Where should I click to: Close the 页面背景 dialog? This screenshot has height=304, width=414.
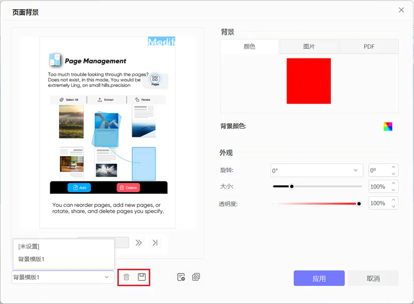401,10
